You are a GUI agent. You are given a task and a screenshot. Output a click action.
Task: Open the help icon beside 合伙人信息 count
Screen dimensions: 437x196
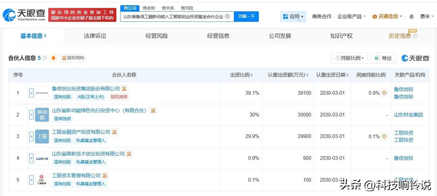click(44, 58)
